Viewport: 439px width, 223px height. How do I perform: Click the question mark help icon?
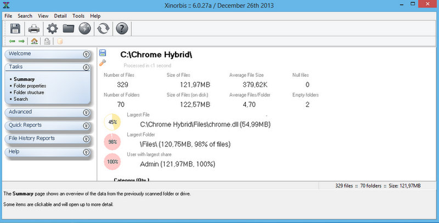pyautogui.click(x=122, y=28)
